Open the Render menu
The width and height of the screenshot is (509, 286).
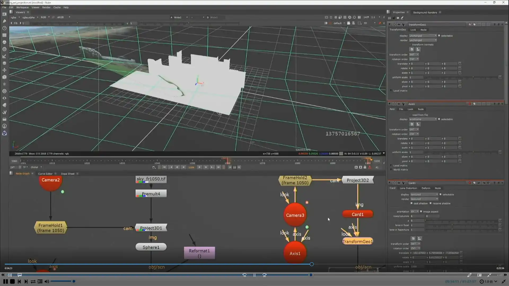46,7
